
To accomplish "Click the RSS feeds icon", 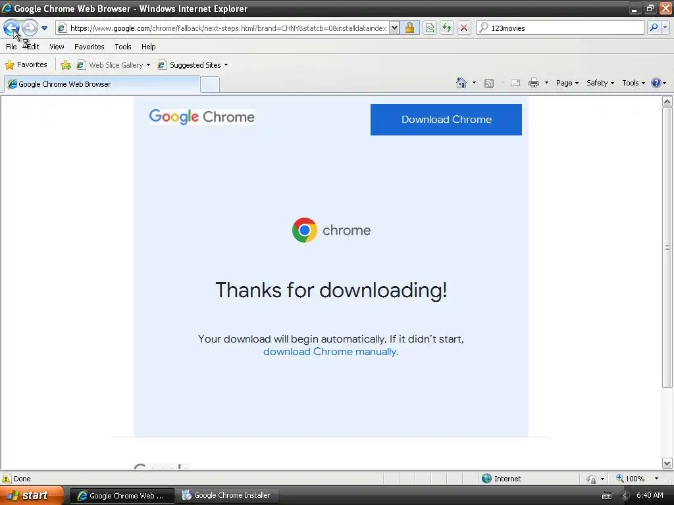I will [x=489, y=84].
